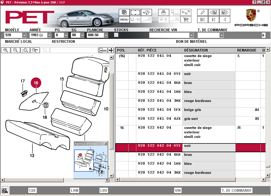The height and width of the screenshot is (196, 271).
Task: Expand the SG dropdown
Action: tap(82, 35)
